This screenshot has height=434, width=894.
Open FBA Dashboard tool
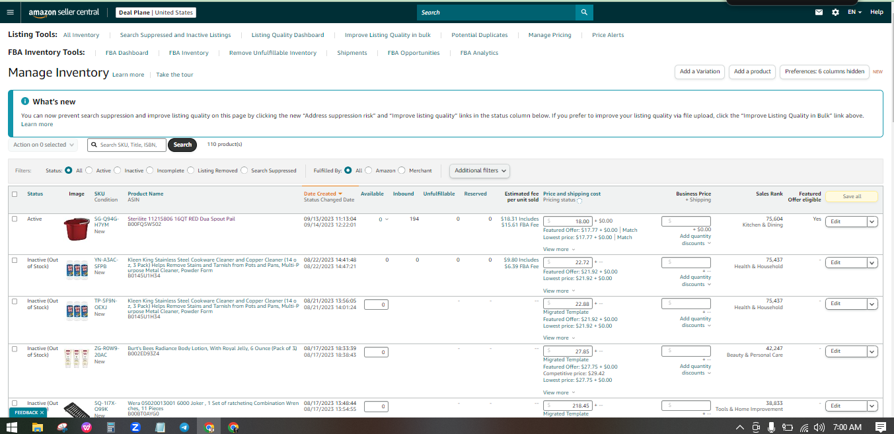click(127, 53)
